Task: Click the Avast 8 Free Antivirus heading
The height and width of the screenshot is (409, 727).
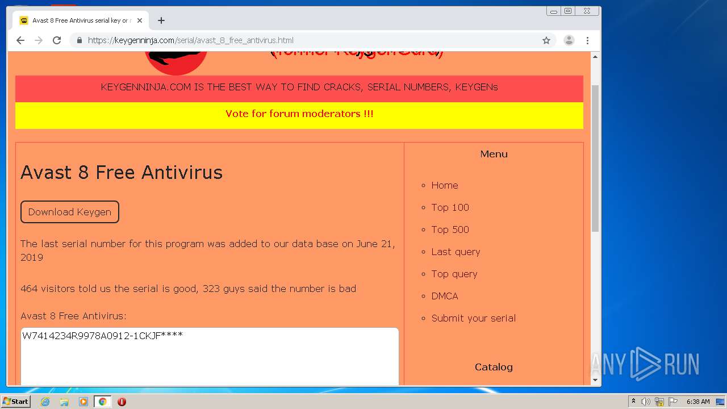Action: 122,172
